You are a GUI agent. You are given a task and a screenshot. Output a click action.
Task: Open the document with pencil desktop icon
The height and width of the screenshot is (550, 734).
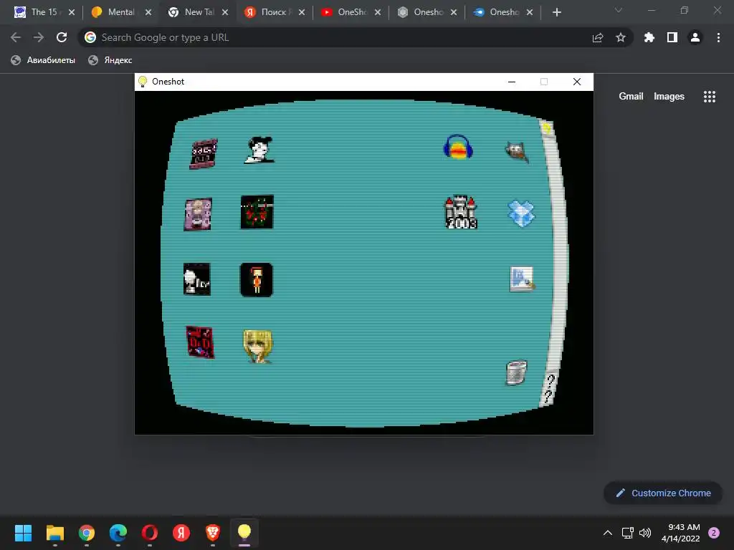tap(522, 279)
